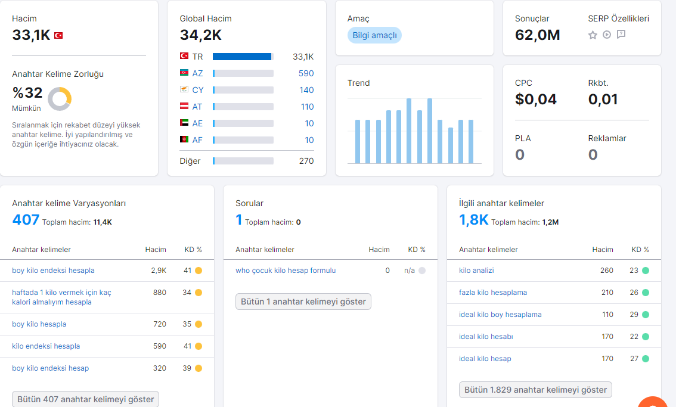Click Bütün 1 anahtar kelimeyi göster button
The height and width of the screenshot is (407, 676).
click(303, 302)
